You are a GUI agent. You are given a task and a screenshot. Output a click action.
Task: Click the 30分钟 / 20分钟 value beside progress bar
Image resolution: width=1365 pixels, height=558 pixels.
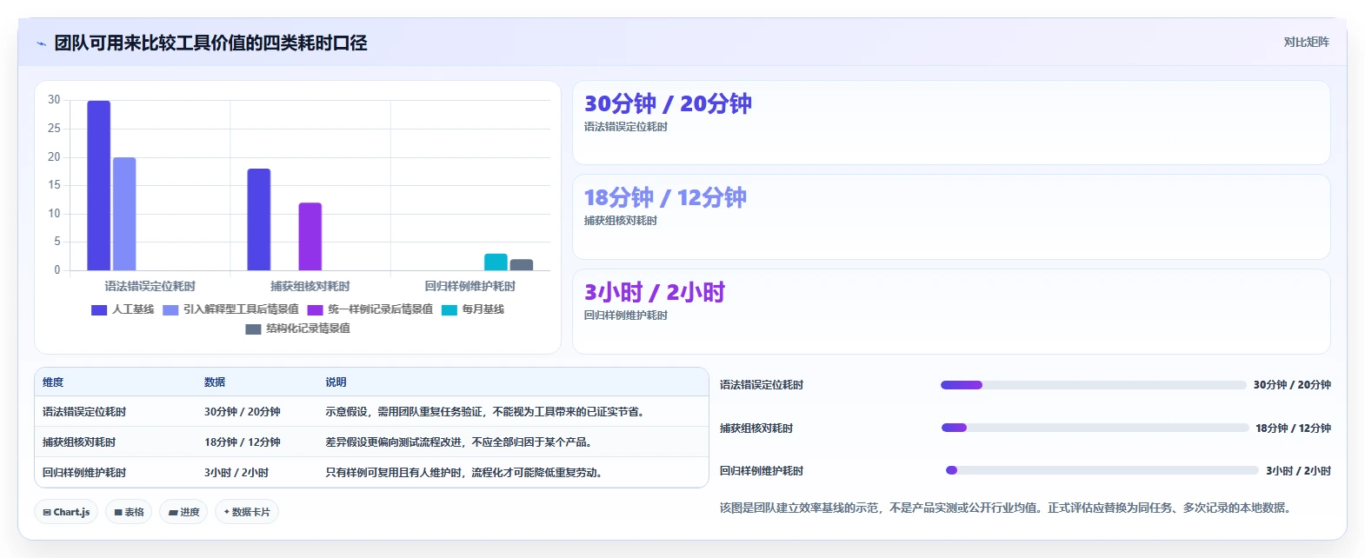1292,385
